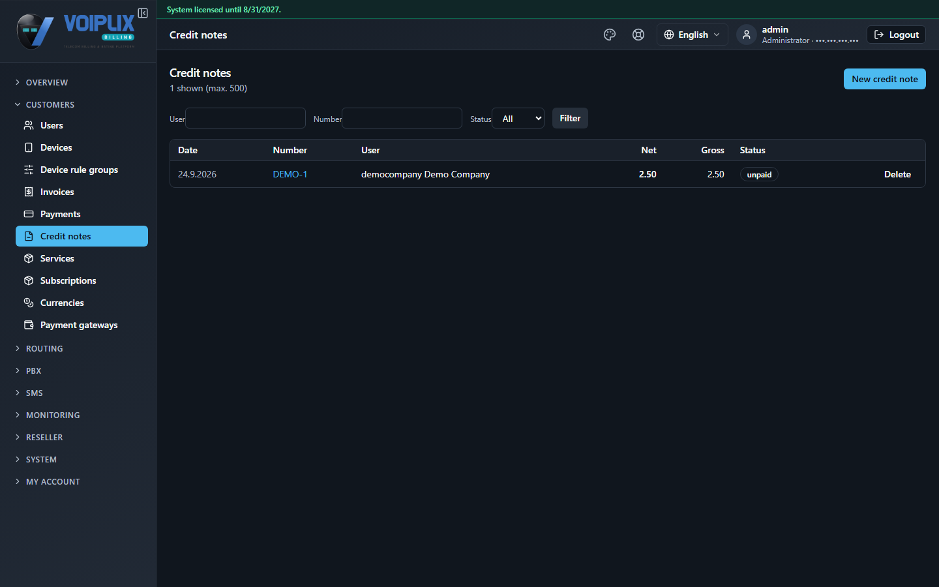939x587 pixels.
Task: Log out using the Logout button
Action: point(896,35)
